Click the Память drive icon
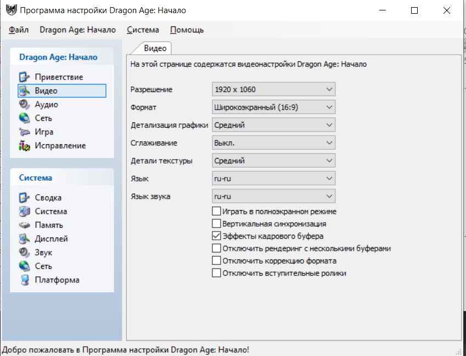The image size is (466, 356). click(x=24, y=225)
